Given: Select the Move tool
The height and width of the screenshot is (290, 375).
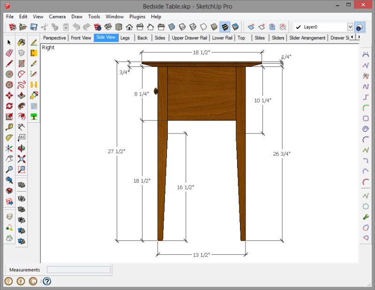Looking at the screenshot, I should [x=9, y=95].
